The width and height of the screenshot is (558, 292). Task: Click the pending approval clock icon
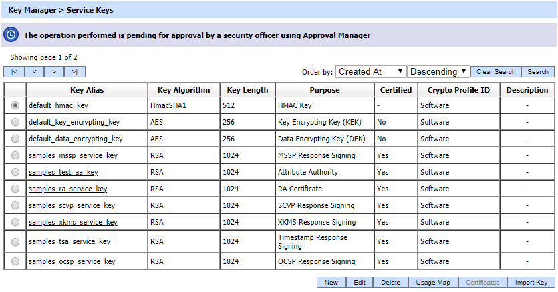point(11,35)
